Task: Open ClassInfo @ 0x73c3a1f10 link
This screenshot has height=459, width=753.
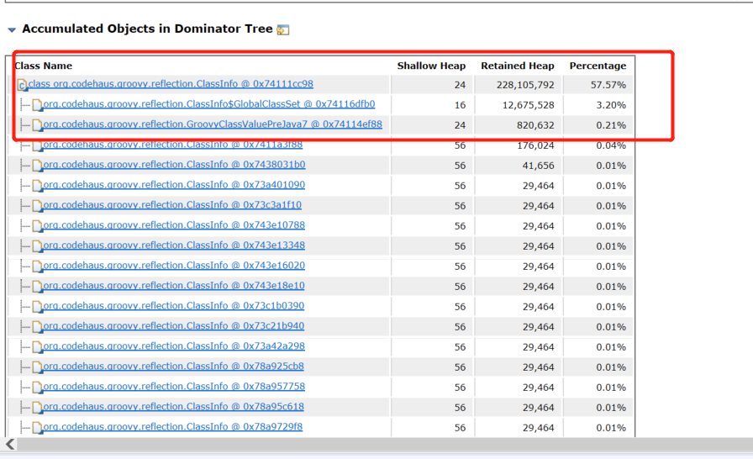Action: click(x=172, y=205)
